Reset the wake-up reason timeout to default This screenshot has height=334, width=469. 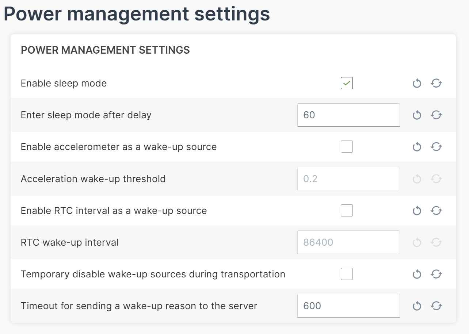417,306
